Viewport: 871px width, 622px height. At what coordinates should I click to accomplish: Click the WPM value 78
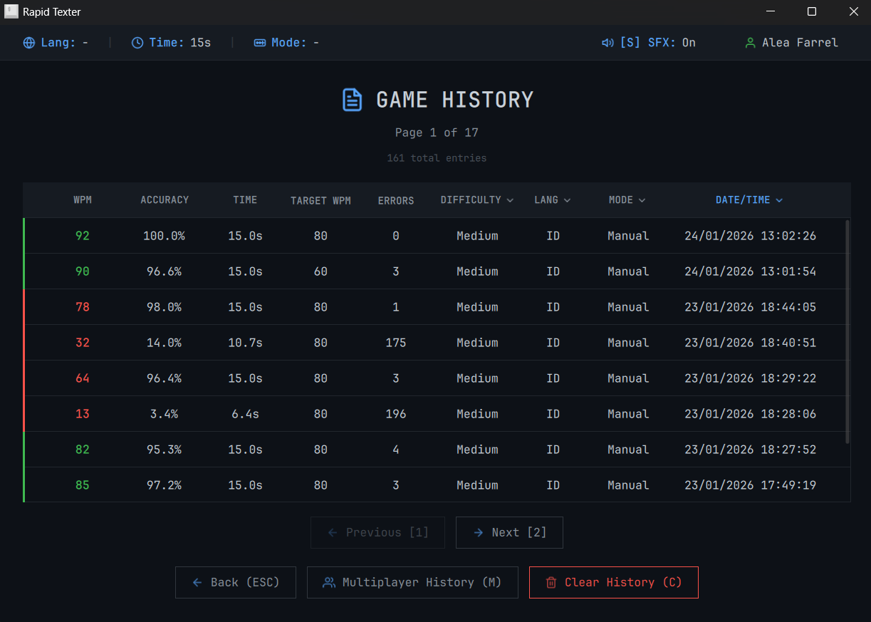click(x=83, y=307)
